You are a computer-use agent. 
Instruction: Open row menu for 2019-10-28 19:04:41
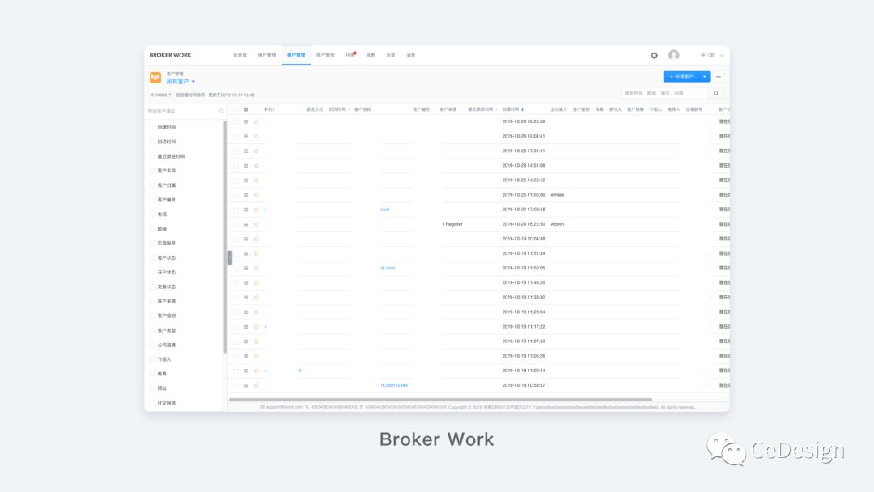pyautogui.click(x=246, y=136)
